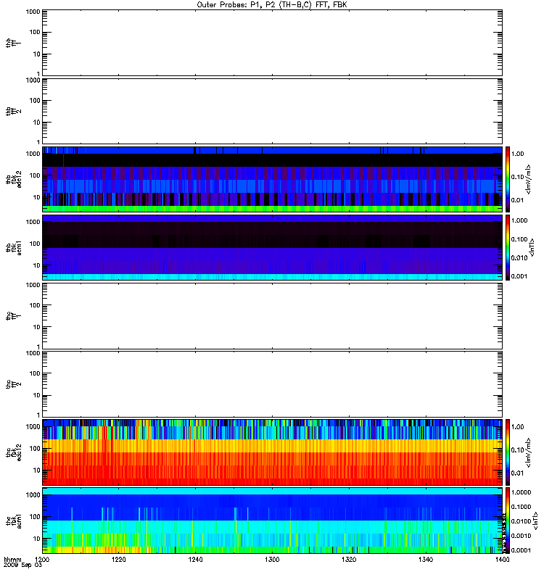Click the empty thc fff 2 plot panel
544x580 pixels.
272,384
